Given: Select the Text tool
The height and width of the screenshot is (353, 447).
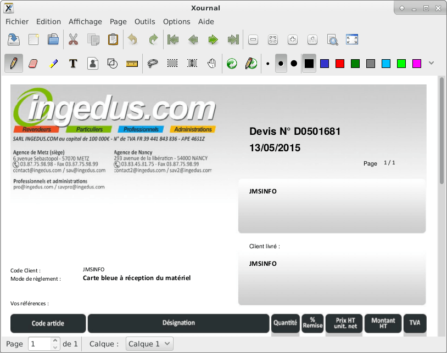Looking at the screenshot, I should click(x=73, y=63).
